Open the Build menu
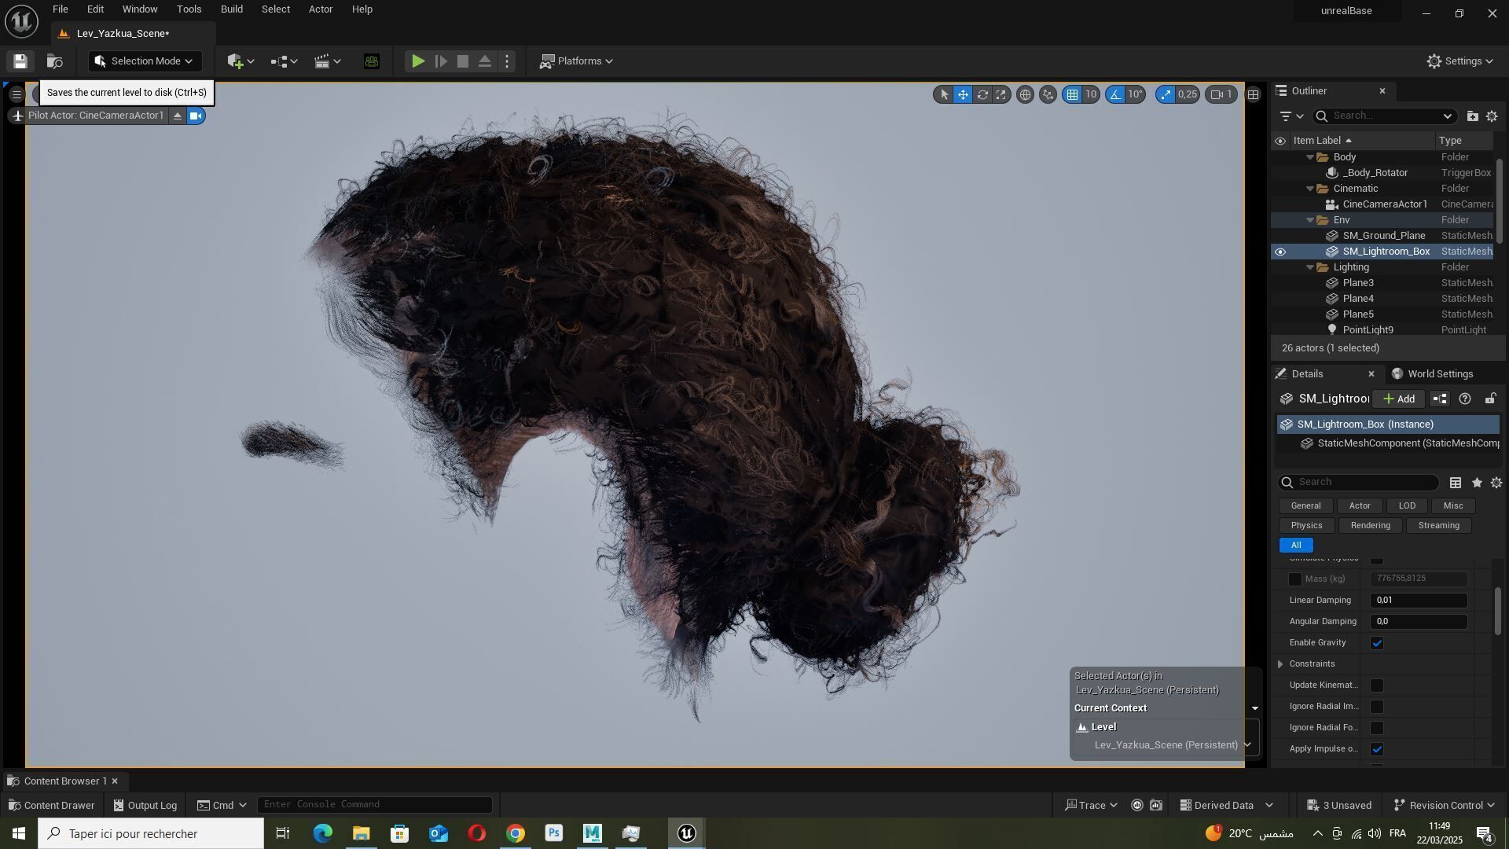 tap(231, 9)
